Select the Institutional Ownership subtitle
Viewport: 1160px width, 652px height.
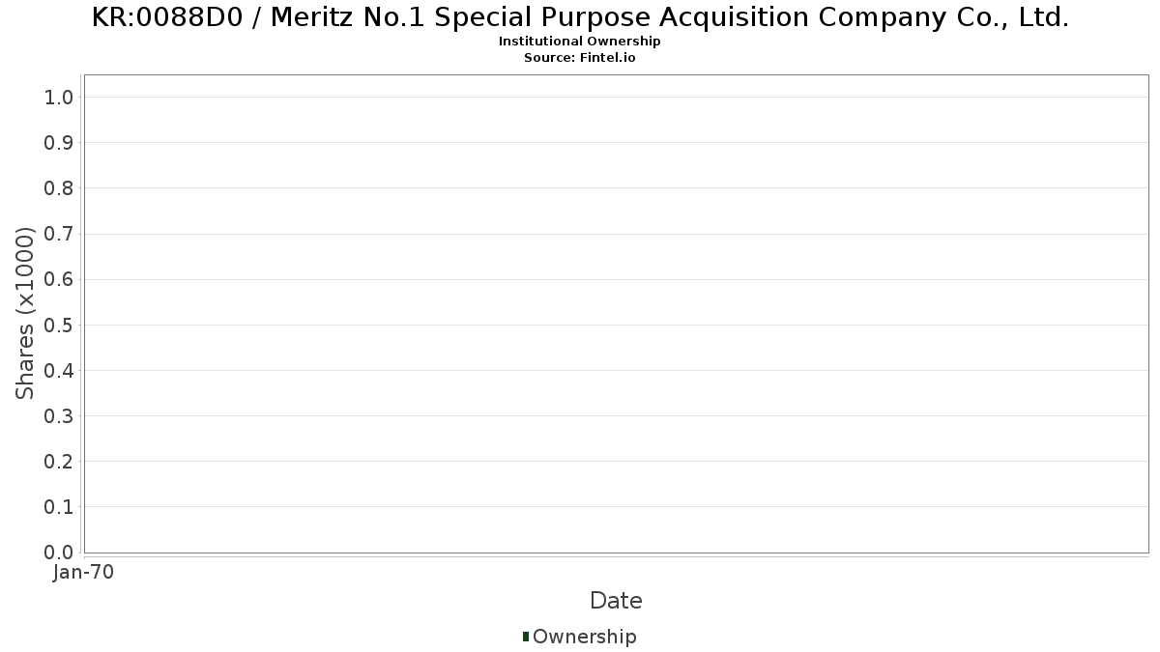[x=579, y=42]
